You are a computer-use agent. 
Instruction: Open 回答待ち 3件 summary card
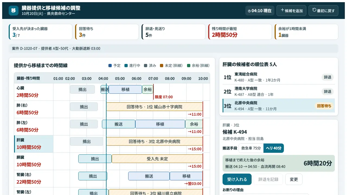click(x=107, y=32)
